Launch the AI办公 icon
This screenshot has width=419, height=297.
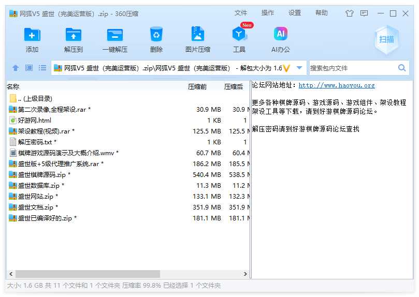click(281, 34)
